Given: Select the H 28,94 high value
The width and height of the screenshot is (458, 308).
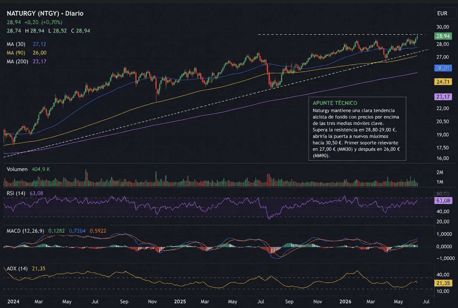Looking at the screenshot, I should [x=34, y=31].
